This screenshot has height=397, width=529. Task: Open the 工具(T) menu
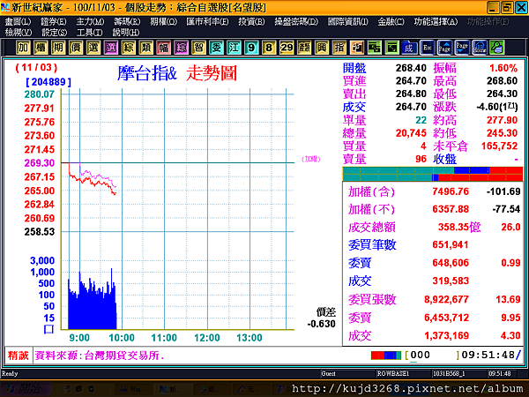point(89,33)
